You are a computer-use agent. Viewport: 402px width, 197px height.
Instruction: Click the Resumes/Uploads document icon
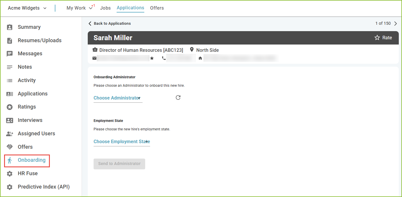click(x=10, y=40)
